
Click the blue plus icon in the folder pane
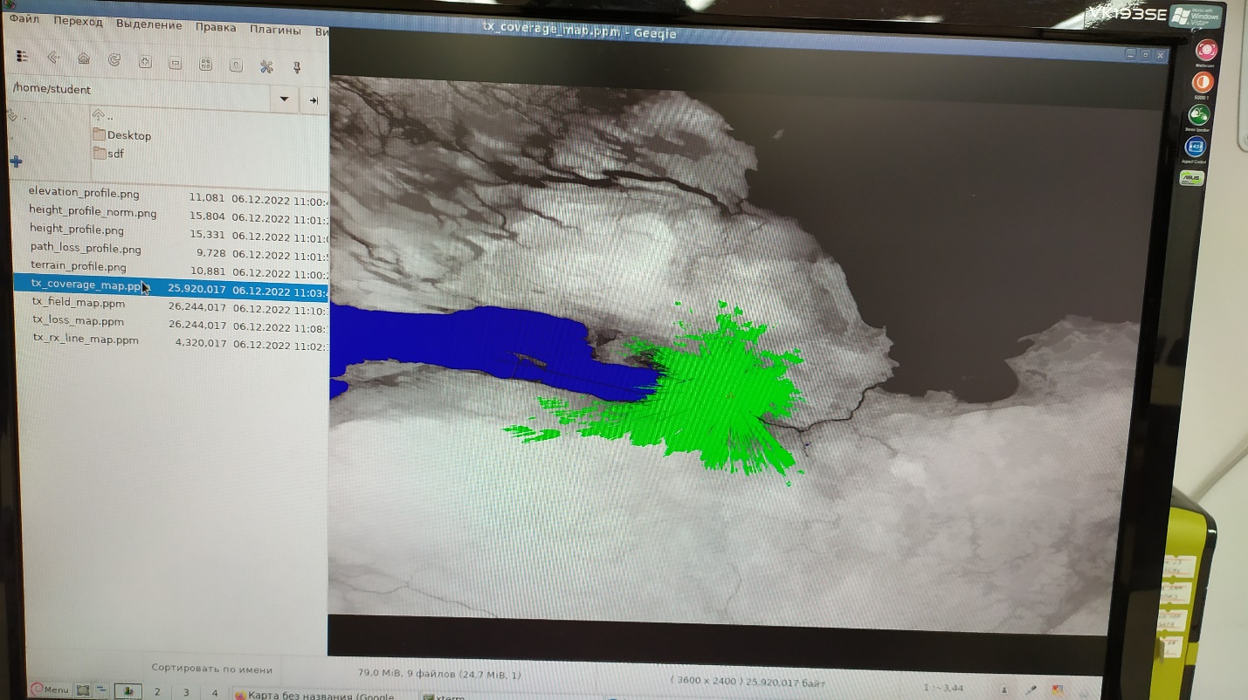coord(16,161)
